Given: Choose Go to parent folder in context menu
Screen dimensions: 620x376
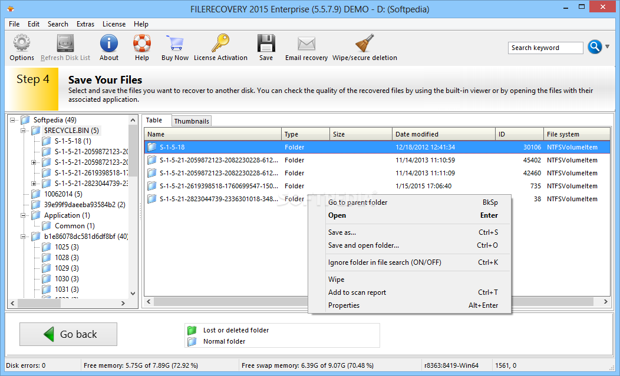Looking at the screenshot, I should [410, 202].
